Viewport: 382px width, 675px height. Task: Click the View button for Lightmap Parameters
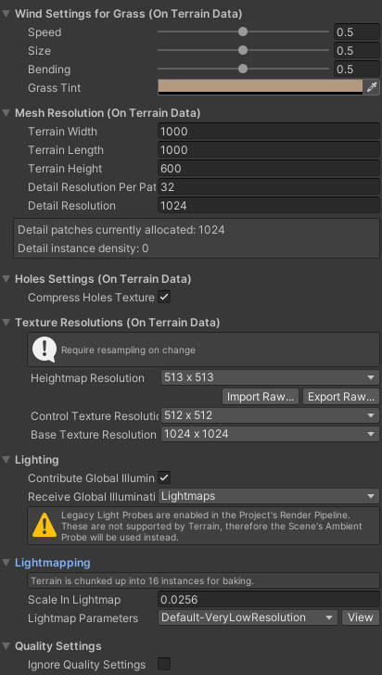point(361,618)
